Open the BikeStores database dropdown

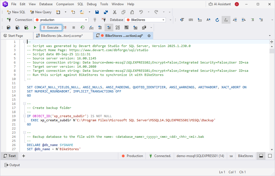(164, 20)
